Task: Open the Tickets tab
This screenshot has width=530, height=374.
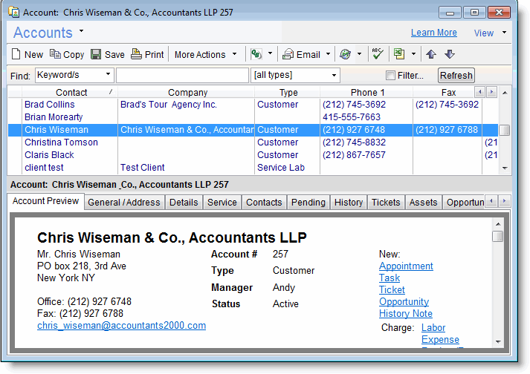Action: (x=385, y=202)
